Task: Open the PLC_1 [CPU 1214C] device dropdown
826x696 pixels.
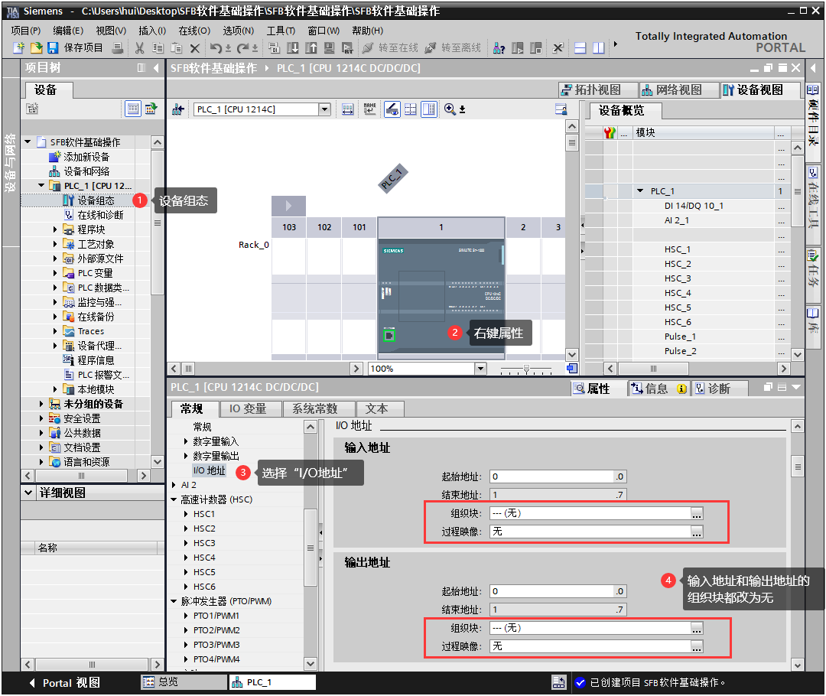Action: click(x=324, y=109)
